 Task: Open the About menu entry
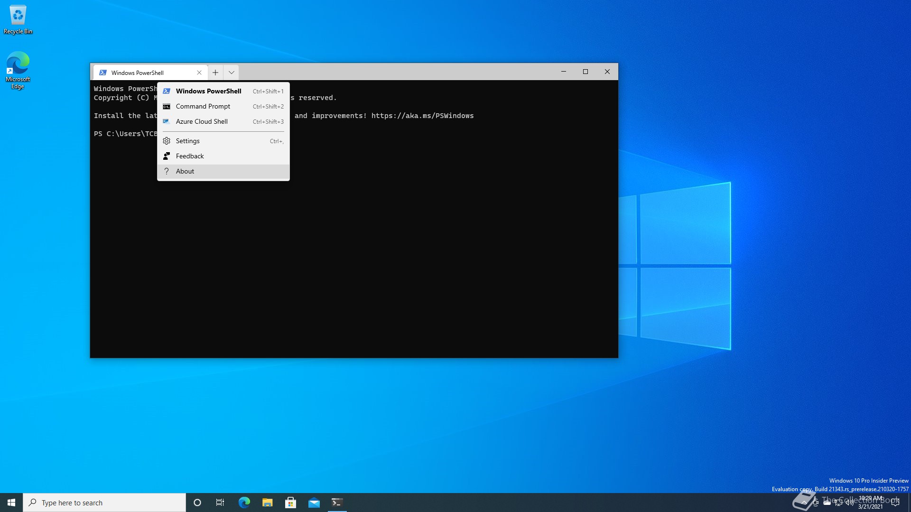[x=223, y=171]
